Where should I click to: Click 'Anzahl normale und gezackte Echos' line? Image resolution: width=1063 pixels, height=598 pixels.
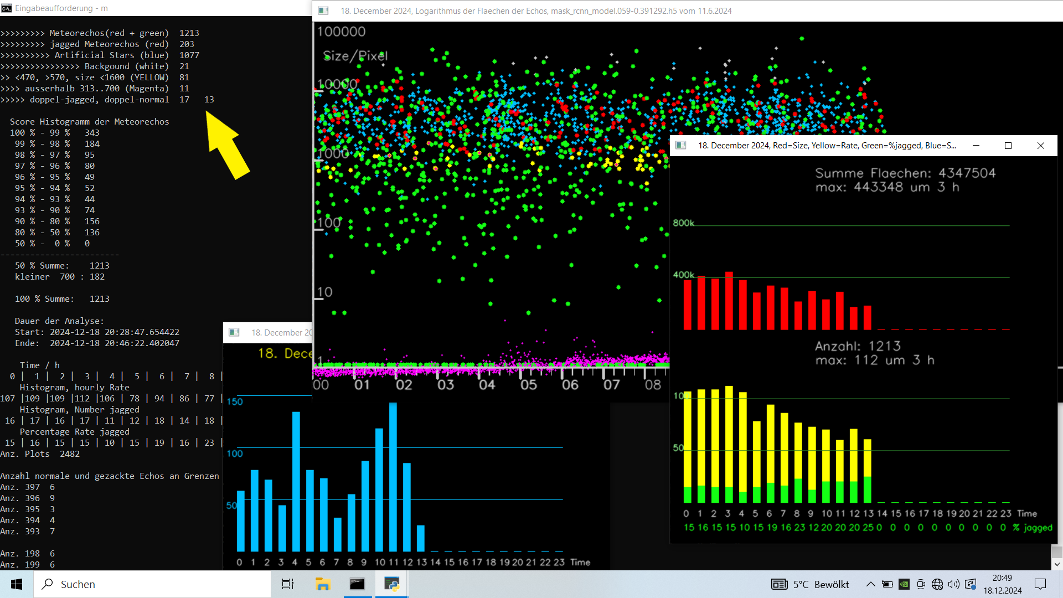(110, 476)
